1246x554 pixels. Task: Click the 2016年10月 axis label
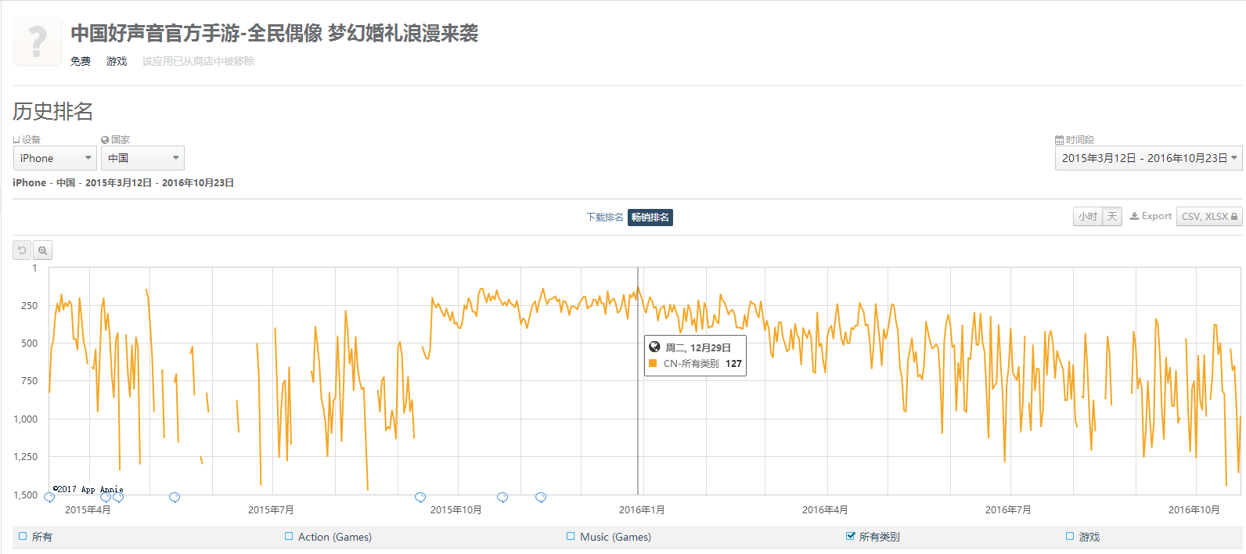(x=1194, y=510)
